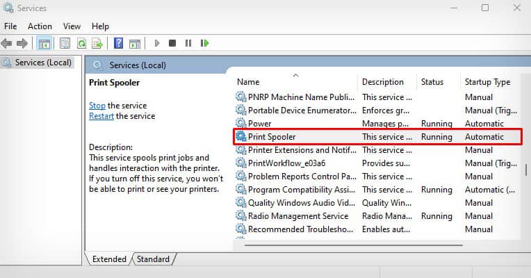Click Services (Local) header in details pane
Viewport: 531px width, 278px height.
point(138,65)
